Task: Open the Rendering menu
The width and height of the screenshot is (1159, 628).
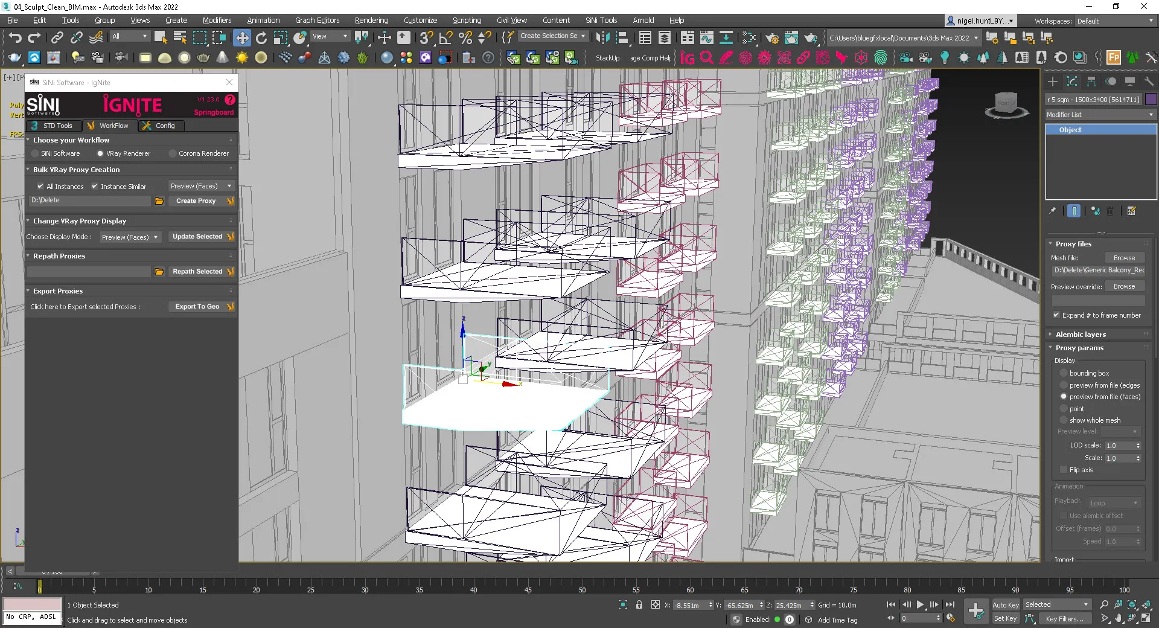Action: coord(371,21)
